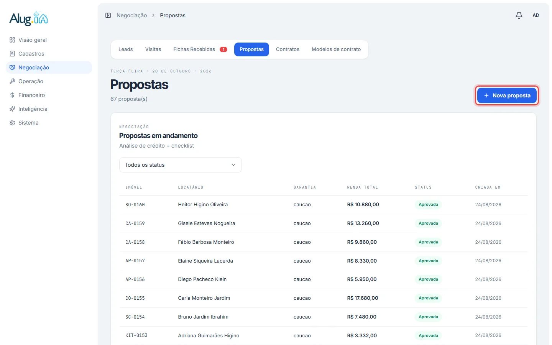Image resolution: width=552 pixels, height=345 pixels.
Task: Go to the Contratos tab
Action: [x=287, y=49]
